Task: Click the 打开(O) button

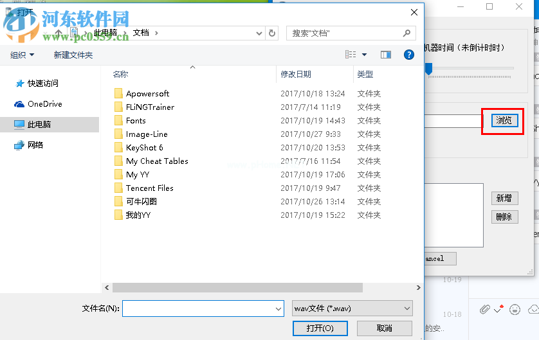Action: click(320, 328)
